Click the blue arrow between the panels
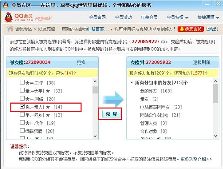Image resolution: width=223 pixels, height=169 pixels. coord(113,99)
